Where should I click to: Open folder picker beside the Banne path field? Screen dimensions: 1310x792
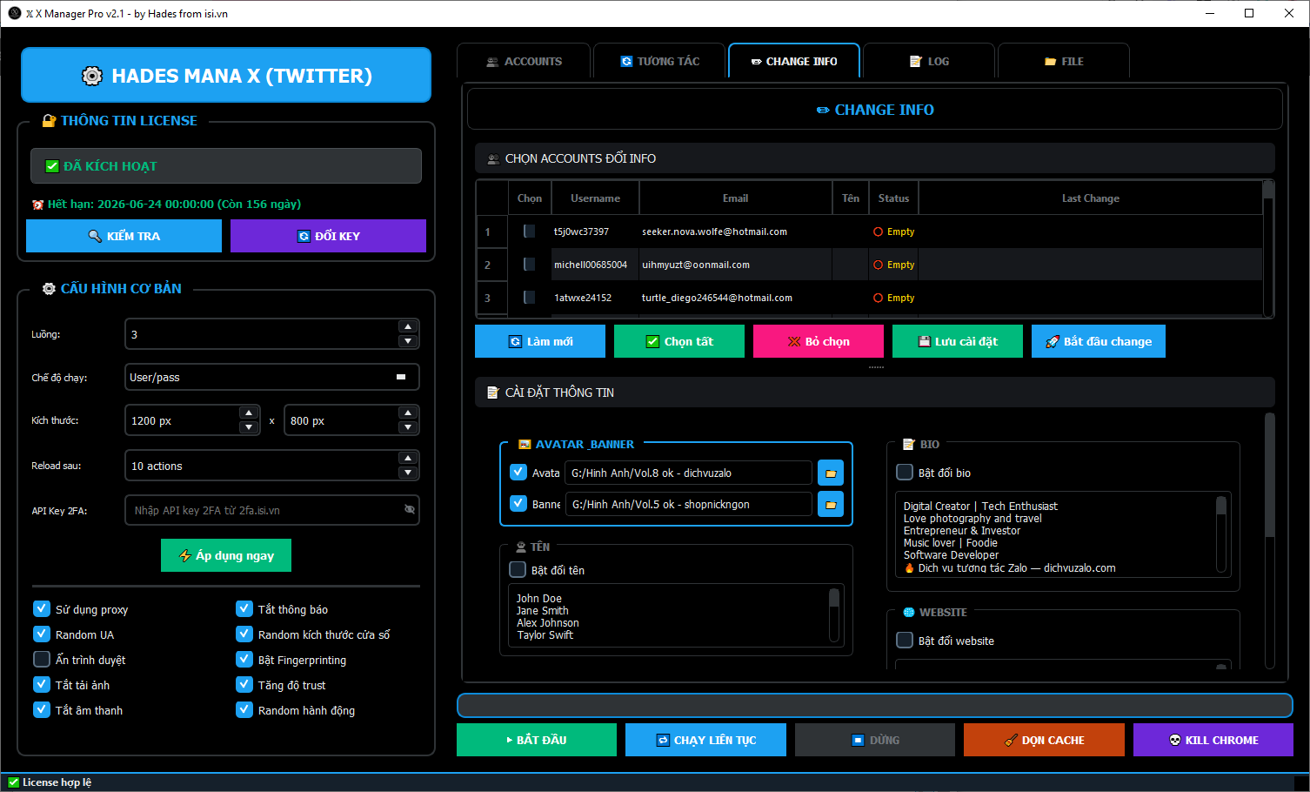tap(830, 504)
